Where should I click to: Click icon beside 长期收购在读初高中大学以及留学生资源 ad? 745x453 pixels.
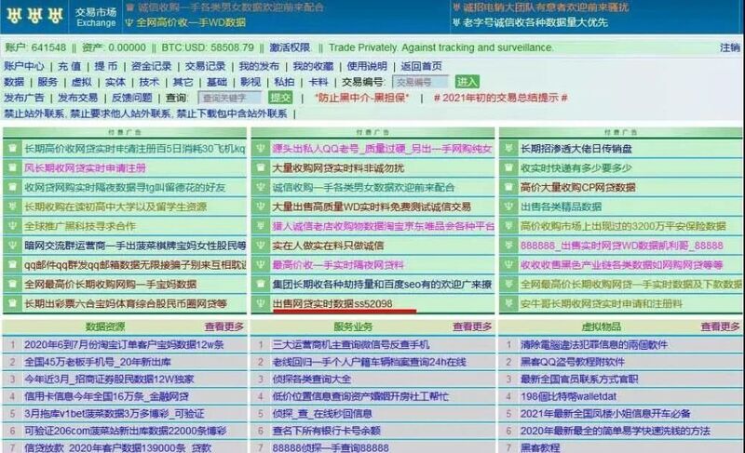tap(13, 207)
